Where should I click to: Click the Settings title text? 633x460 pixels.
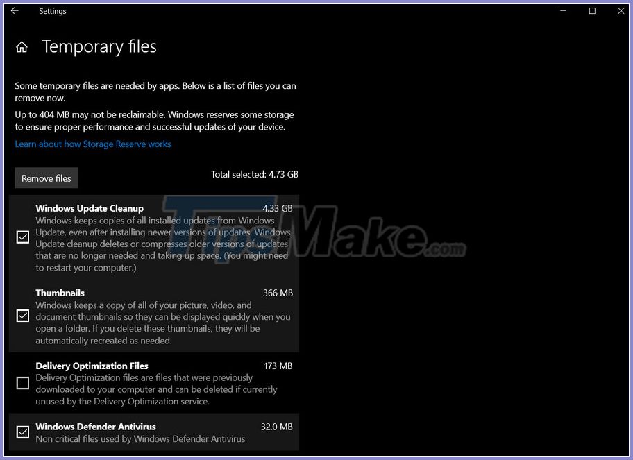pyautogui.click(x=53, y=10)
